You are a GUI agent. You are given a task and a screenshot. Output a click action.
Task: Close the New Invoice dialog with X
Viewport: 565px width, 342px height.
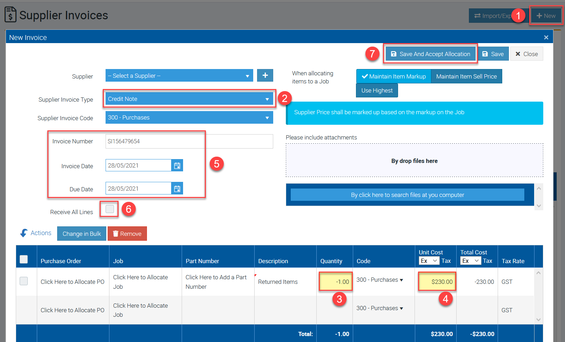(546, 37)
